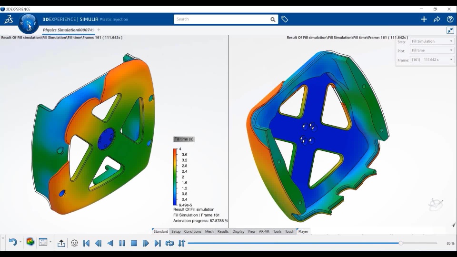
Task: Expand the window layout dropdown arrow
Action: click(50, 242)
